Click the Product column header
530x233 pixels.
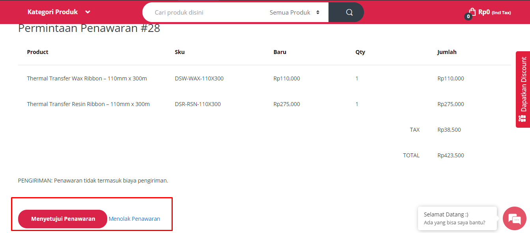point(37,52)
